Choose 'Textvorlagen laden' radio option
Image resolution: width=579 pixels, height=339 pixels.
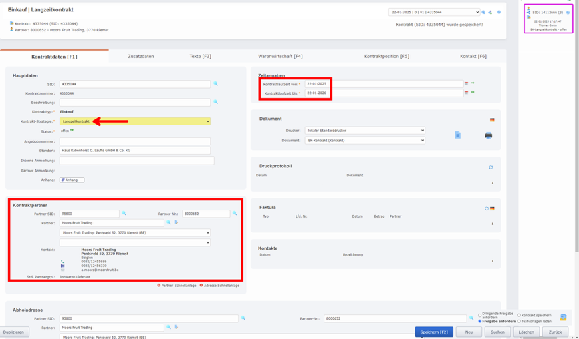519,321
